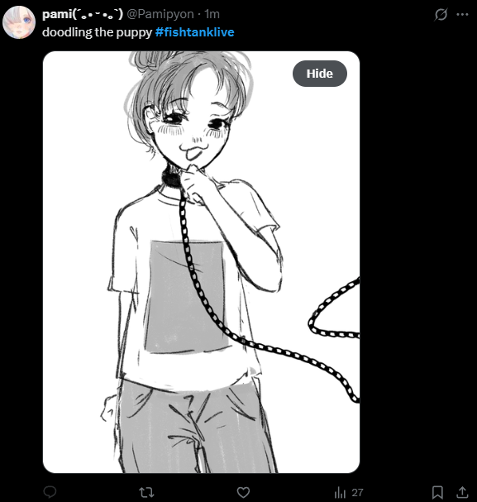Hide the media using the Hide button
This screenshot has height=502, width=477.
[x=320, y=74]
